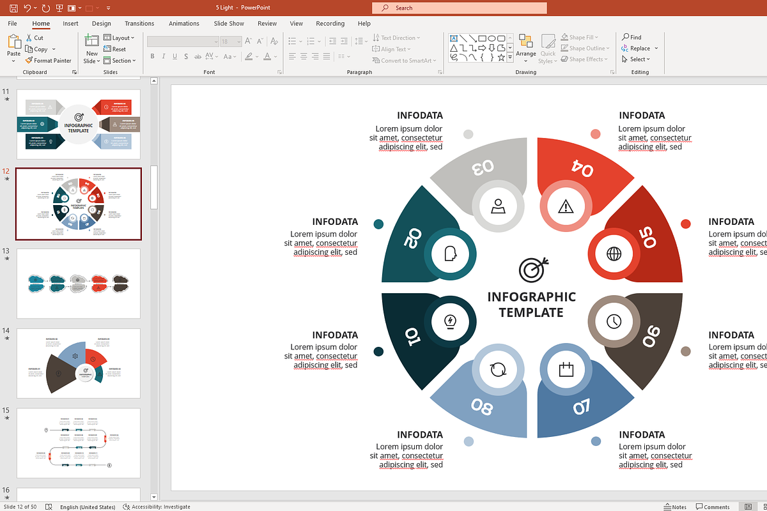Image resolution: width=767 pixels, height=511 pixels.
Task: Open the font name combo box
Action: [183, 41]
